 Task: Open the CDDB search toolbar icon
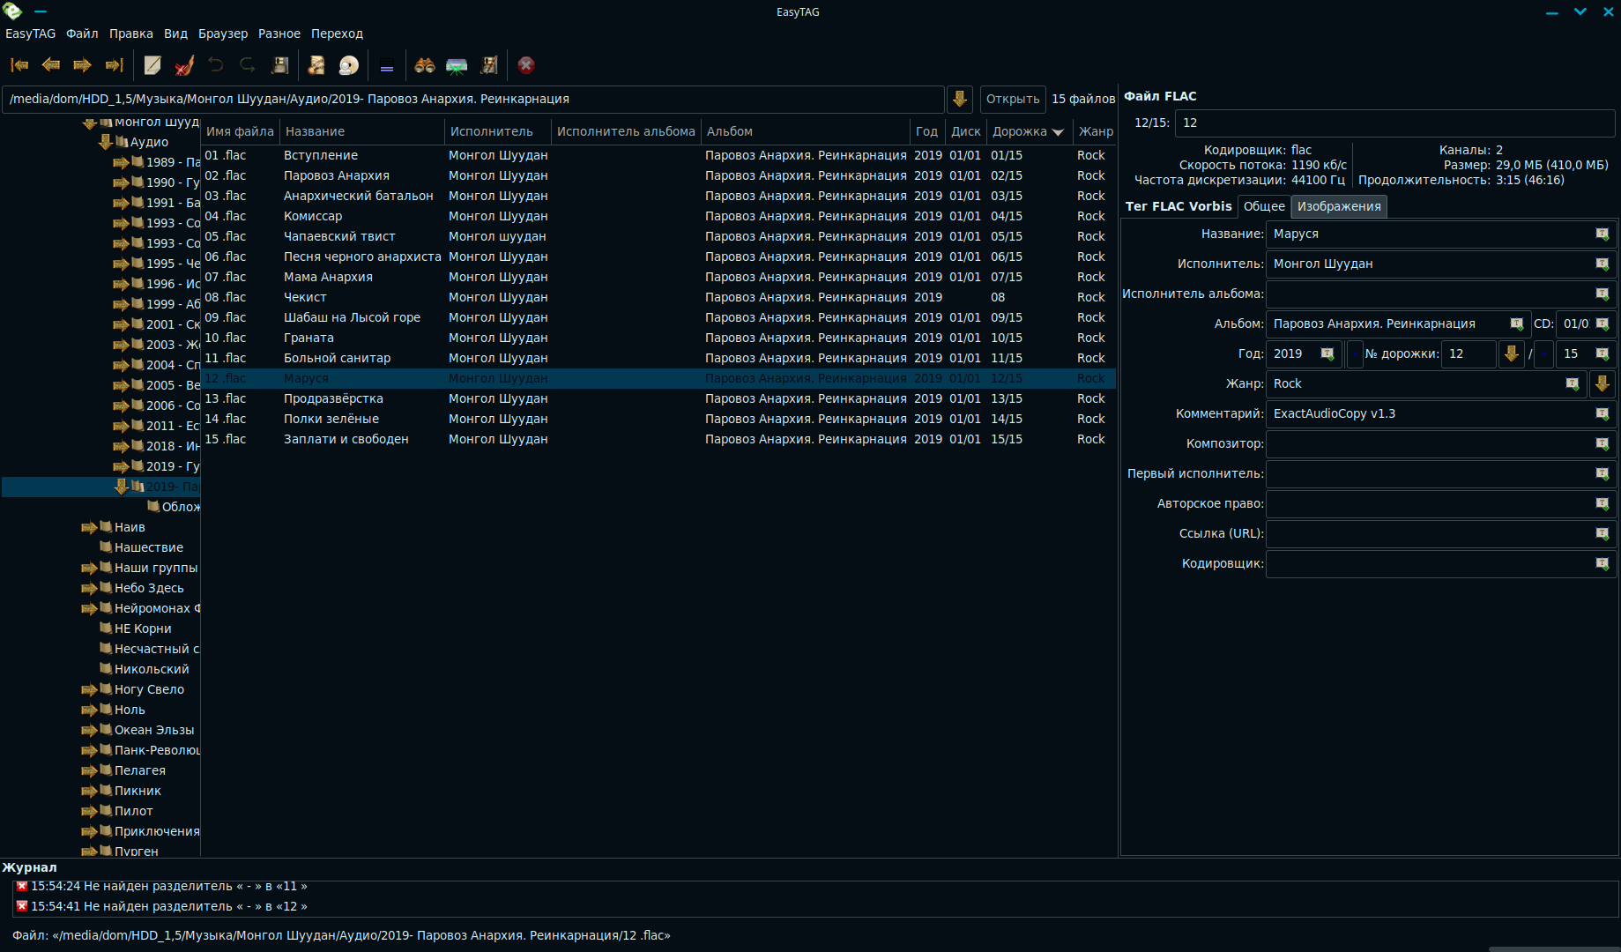[457, 65]
